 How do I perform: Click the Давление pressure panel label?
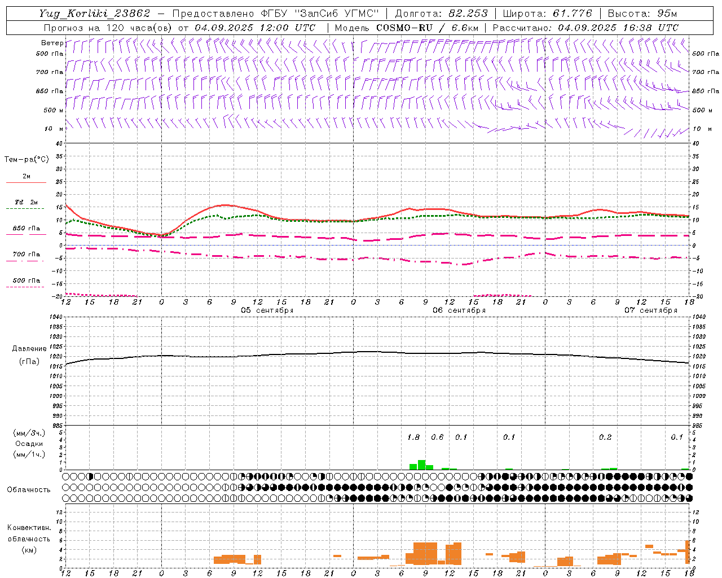pyautogui.click(x=28, y=349)
